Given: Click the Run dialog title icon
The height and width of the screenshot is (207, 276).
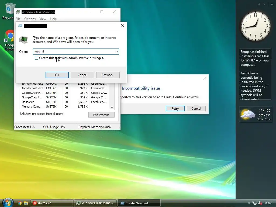Looking at the screenshot, I should [20, 26].
